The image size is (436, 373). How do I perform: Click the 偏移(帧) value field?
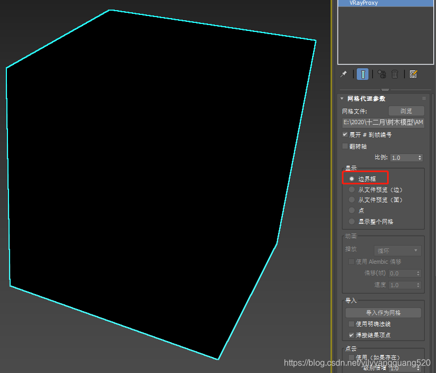(402, 273)
